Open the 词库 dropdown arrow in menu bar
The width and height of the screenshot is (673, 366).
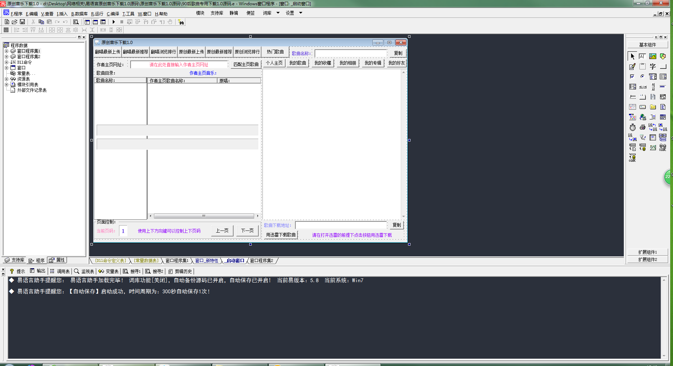[x=278, y=13]
